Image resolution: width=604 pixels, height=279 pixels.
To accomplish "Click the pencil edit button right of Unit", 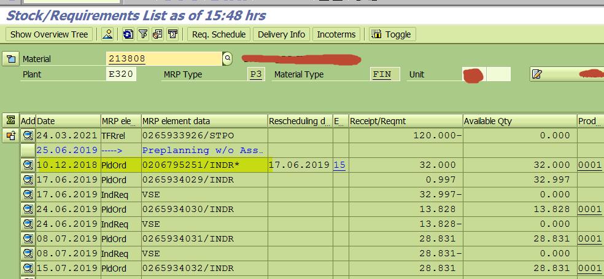I will (566, 74).
